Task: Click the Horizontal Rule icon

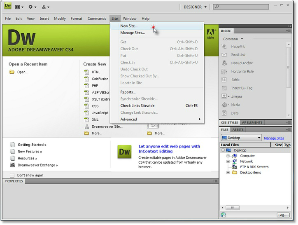Action: click(224, 71)
